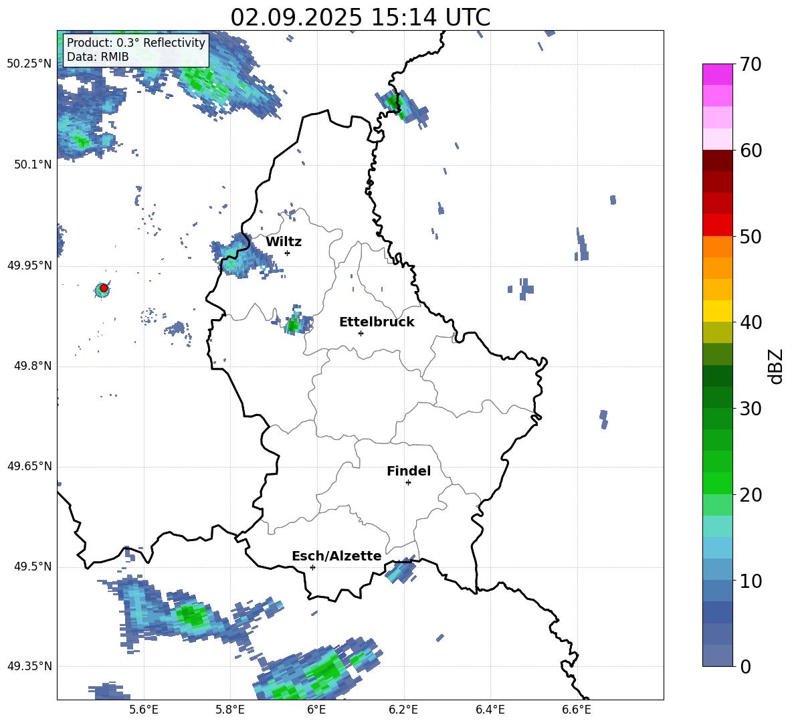The height and width of the screenshot is (723, 792).
Task: Click the Findel station cross marker
Action: click(x=408, y=483)
